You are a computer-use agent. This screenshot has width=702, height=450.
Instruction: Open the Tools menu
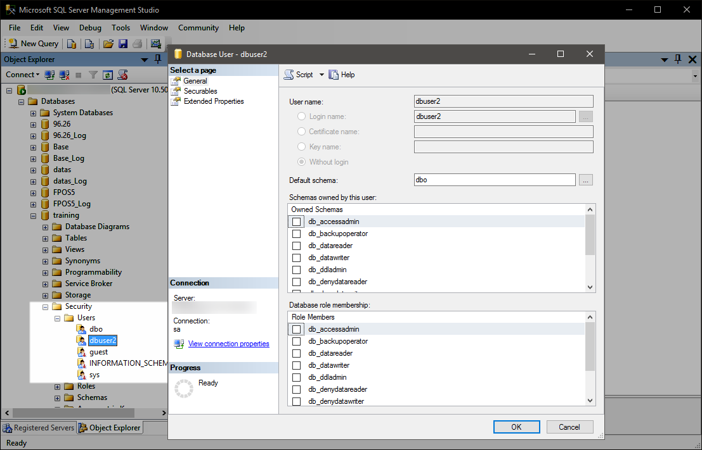121,28
